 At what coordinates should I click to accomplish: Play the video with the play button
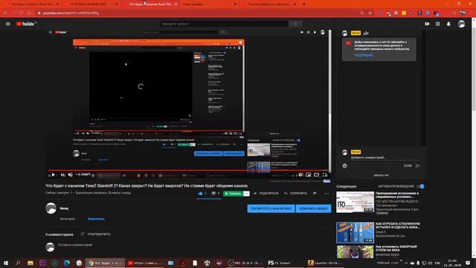(54, 175)
